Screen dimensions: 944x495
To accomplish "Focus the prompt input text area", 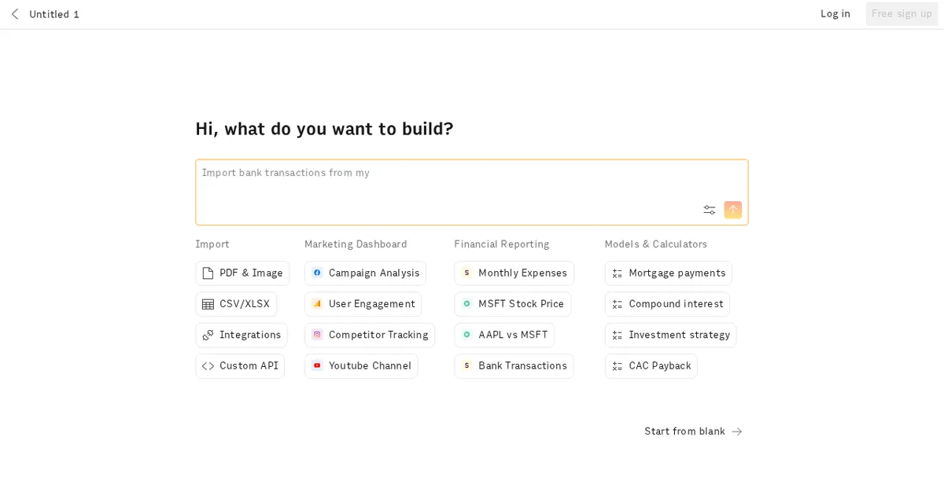I will [x=472, y=192].
